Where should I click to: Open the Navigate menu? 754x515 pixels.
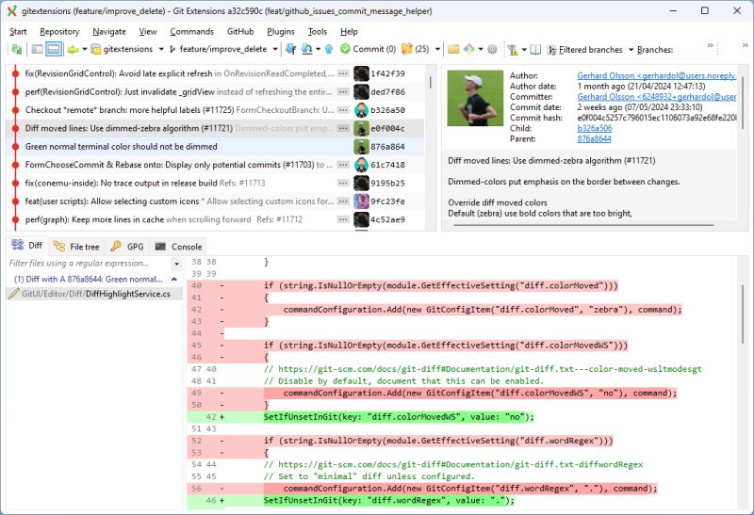point(109,32)
